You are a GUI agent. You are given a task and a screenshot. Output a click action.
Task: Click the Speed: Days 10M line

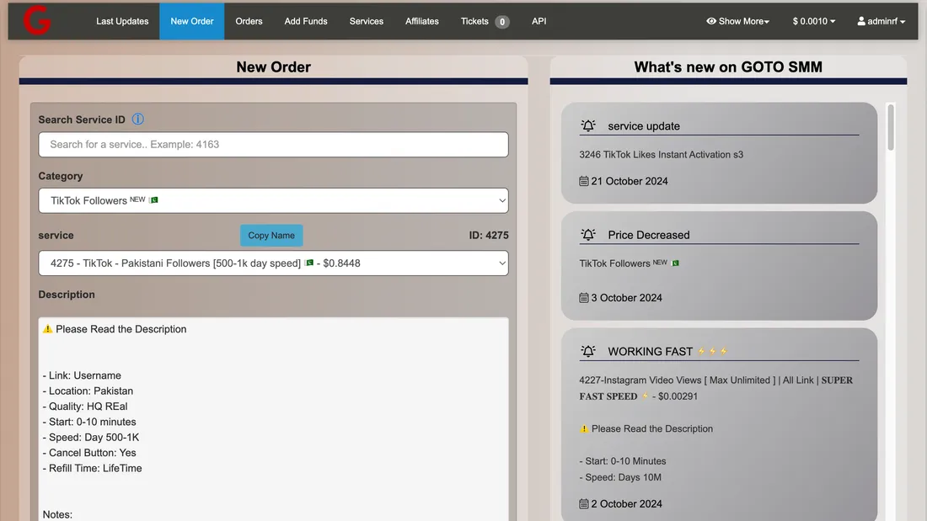[x=620, y=477]
